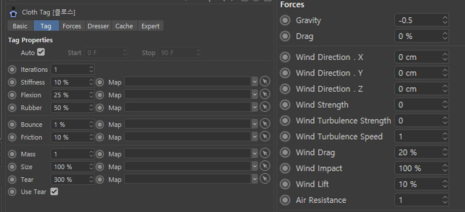
Task: Switch to the Cache tab
Action: pyautogui.click(x=124, y=26)
